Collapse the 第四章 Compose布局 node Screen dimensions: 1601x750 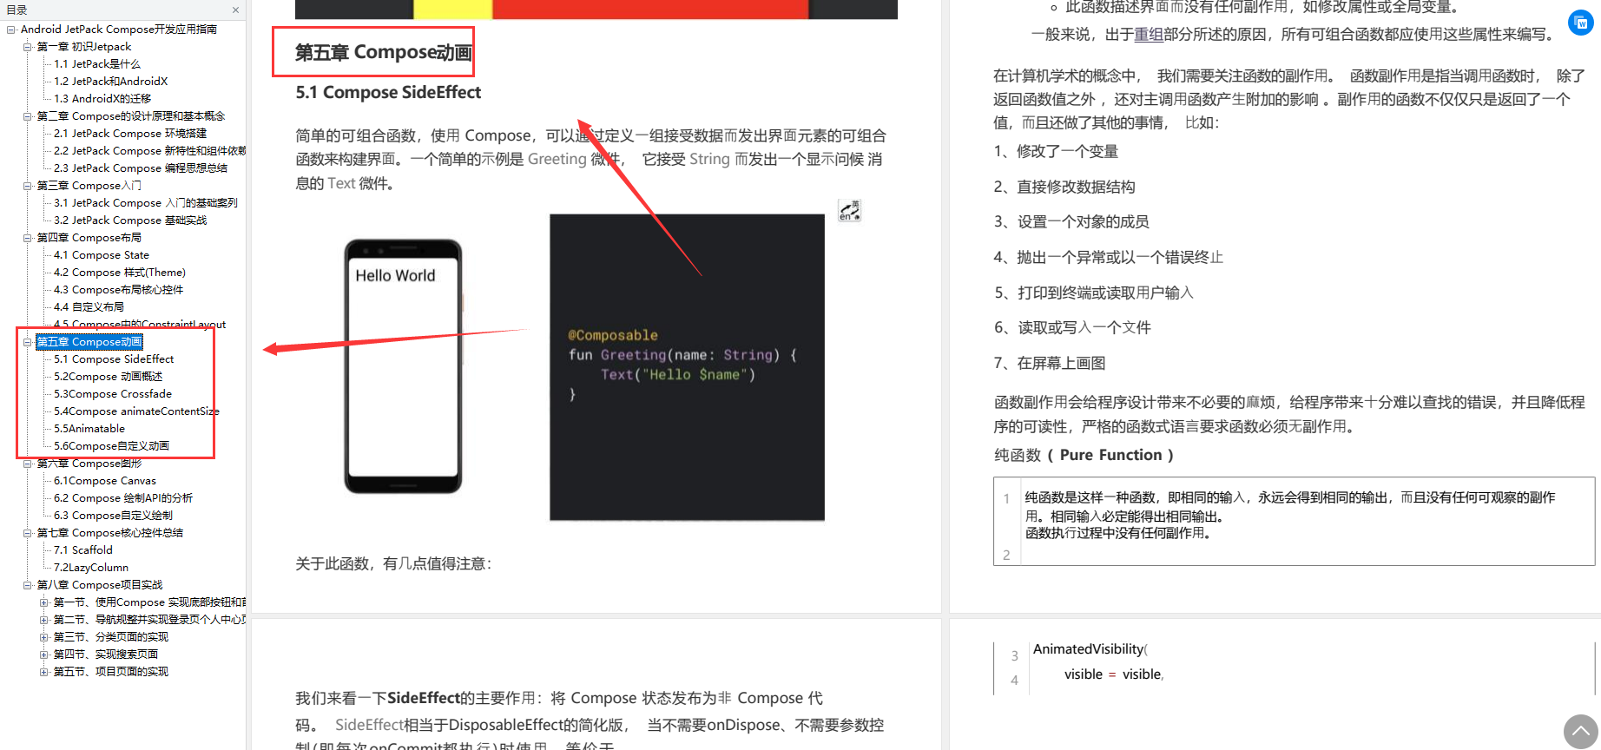[27, 238]
